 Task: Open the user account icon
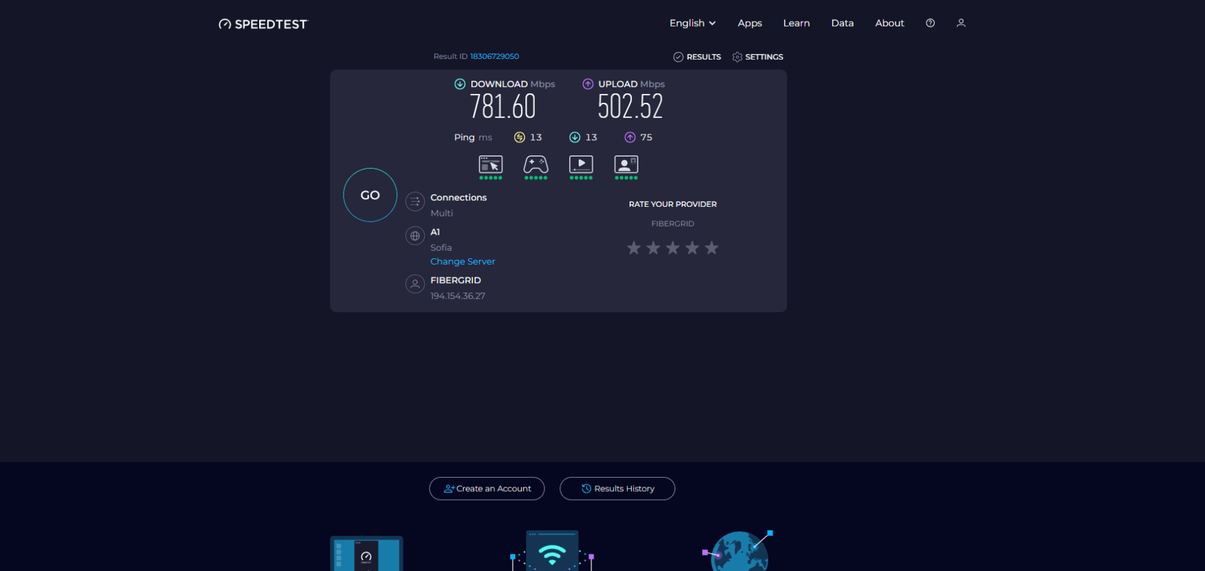click(x=960, y=23)
